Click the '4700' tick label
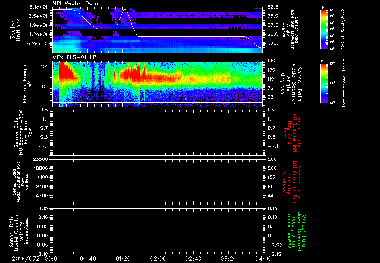The height and width of the screenshot is (263, 380). tap(42, 195)
